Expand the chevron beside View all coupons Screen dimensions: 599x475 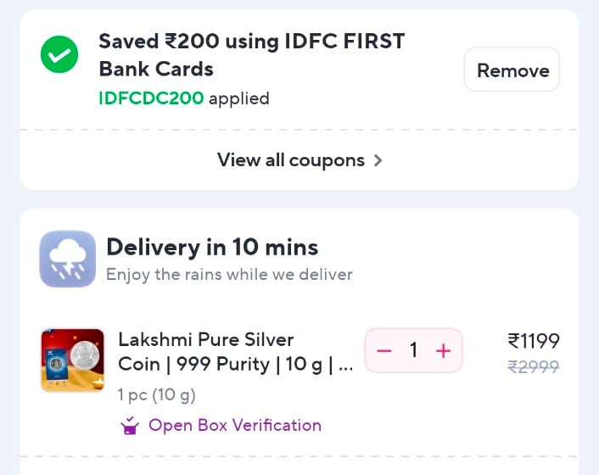point(378,160)
